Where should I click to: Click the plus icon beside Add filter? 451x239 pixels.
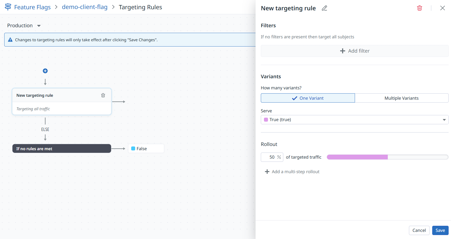[343, 51]
